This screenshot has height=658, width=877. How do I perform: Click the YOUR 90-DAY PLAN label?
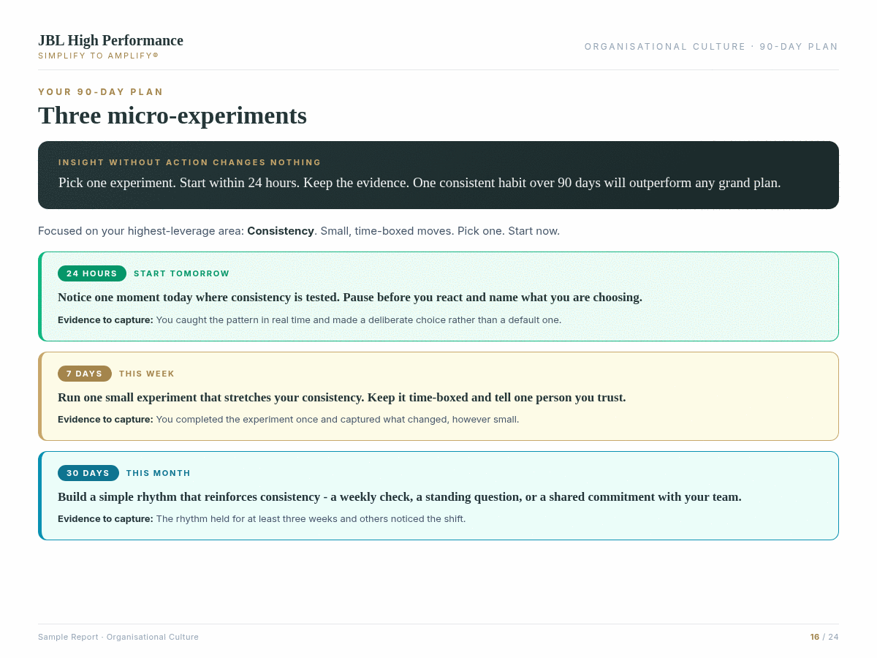[101, 92]
